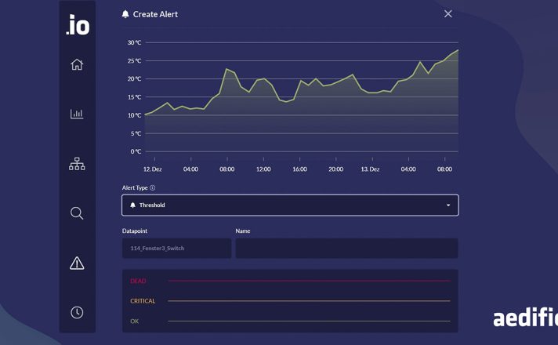Click the 13. Dez date axis label

point(370,169)
